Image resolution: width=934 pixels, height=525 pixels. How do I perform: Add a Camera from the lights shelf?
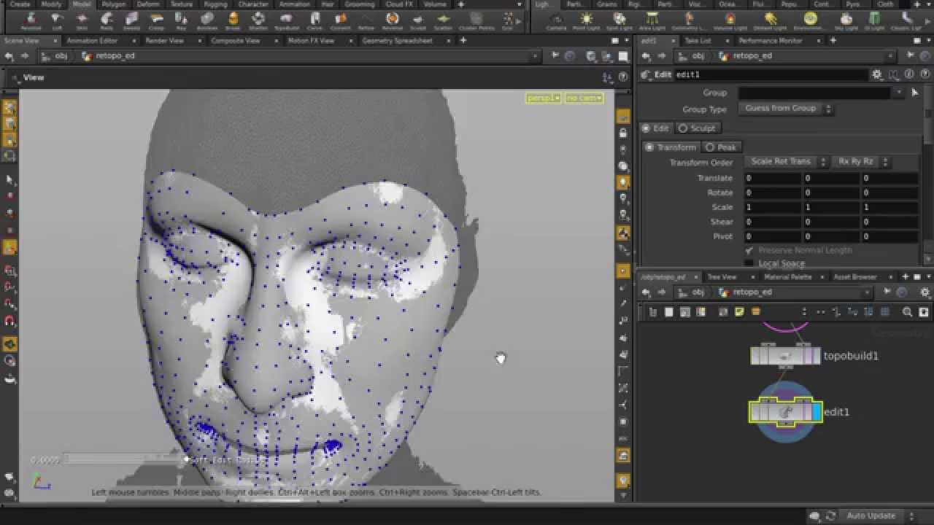point(556,20)
